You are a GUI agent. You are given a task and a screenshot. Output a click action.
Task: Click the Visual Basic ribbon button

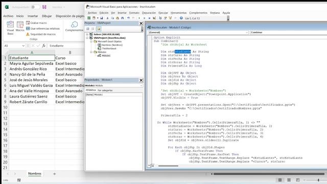(10, 28)
